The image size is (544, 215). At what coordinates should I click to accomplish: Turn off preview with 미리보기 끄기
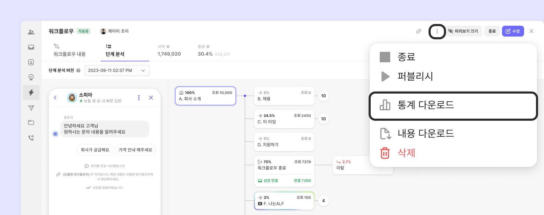(x=463, y=31)
